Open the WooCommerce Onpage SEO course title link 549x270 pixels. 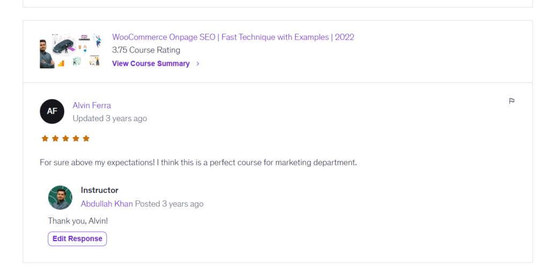click(x=233, y=37)
